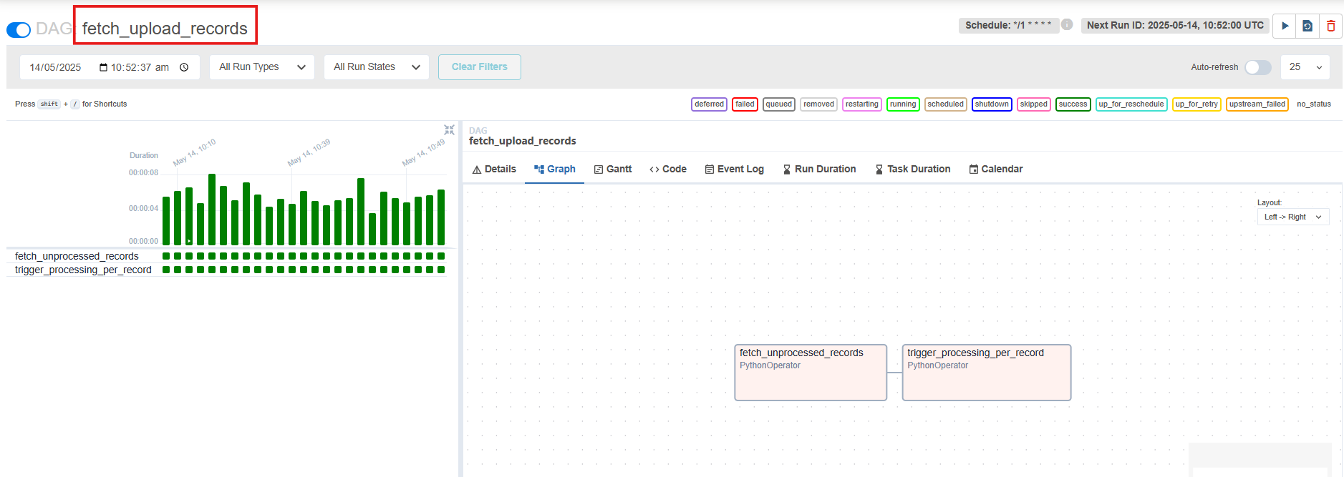Click the fetch_unprocessed_records node in the graph
This screenshot has height=477, width=1344.
(810, 373)
